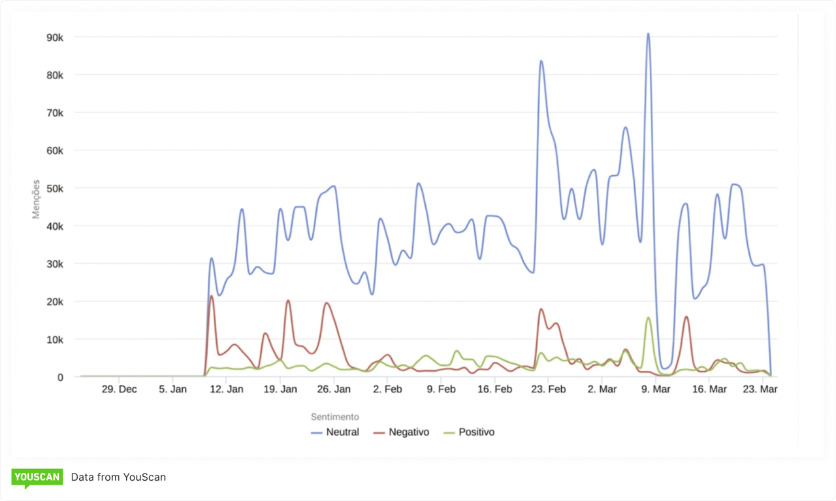
Task: Click the blue line marker in the legend
Action: (x=317, y=432)
